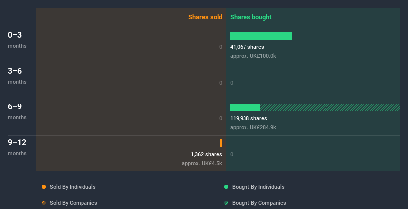Viewport: 408px width, 209px height.
Task: Click the striped Bought By Companies legend icon
Action: click(x=226, y=203)
